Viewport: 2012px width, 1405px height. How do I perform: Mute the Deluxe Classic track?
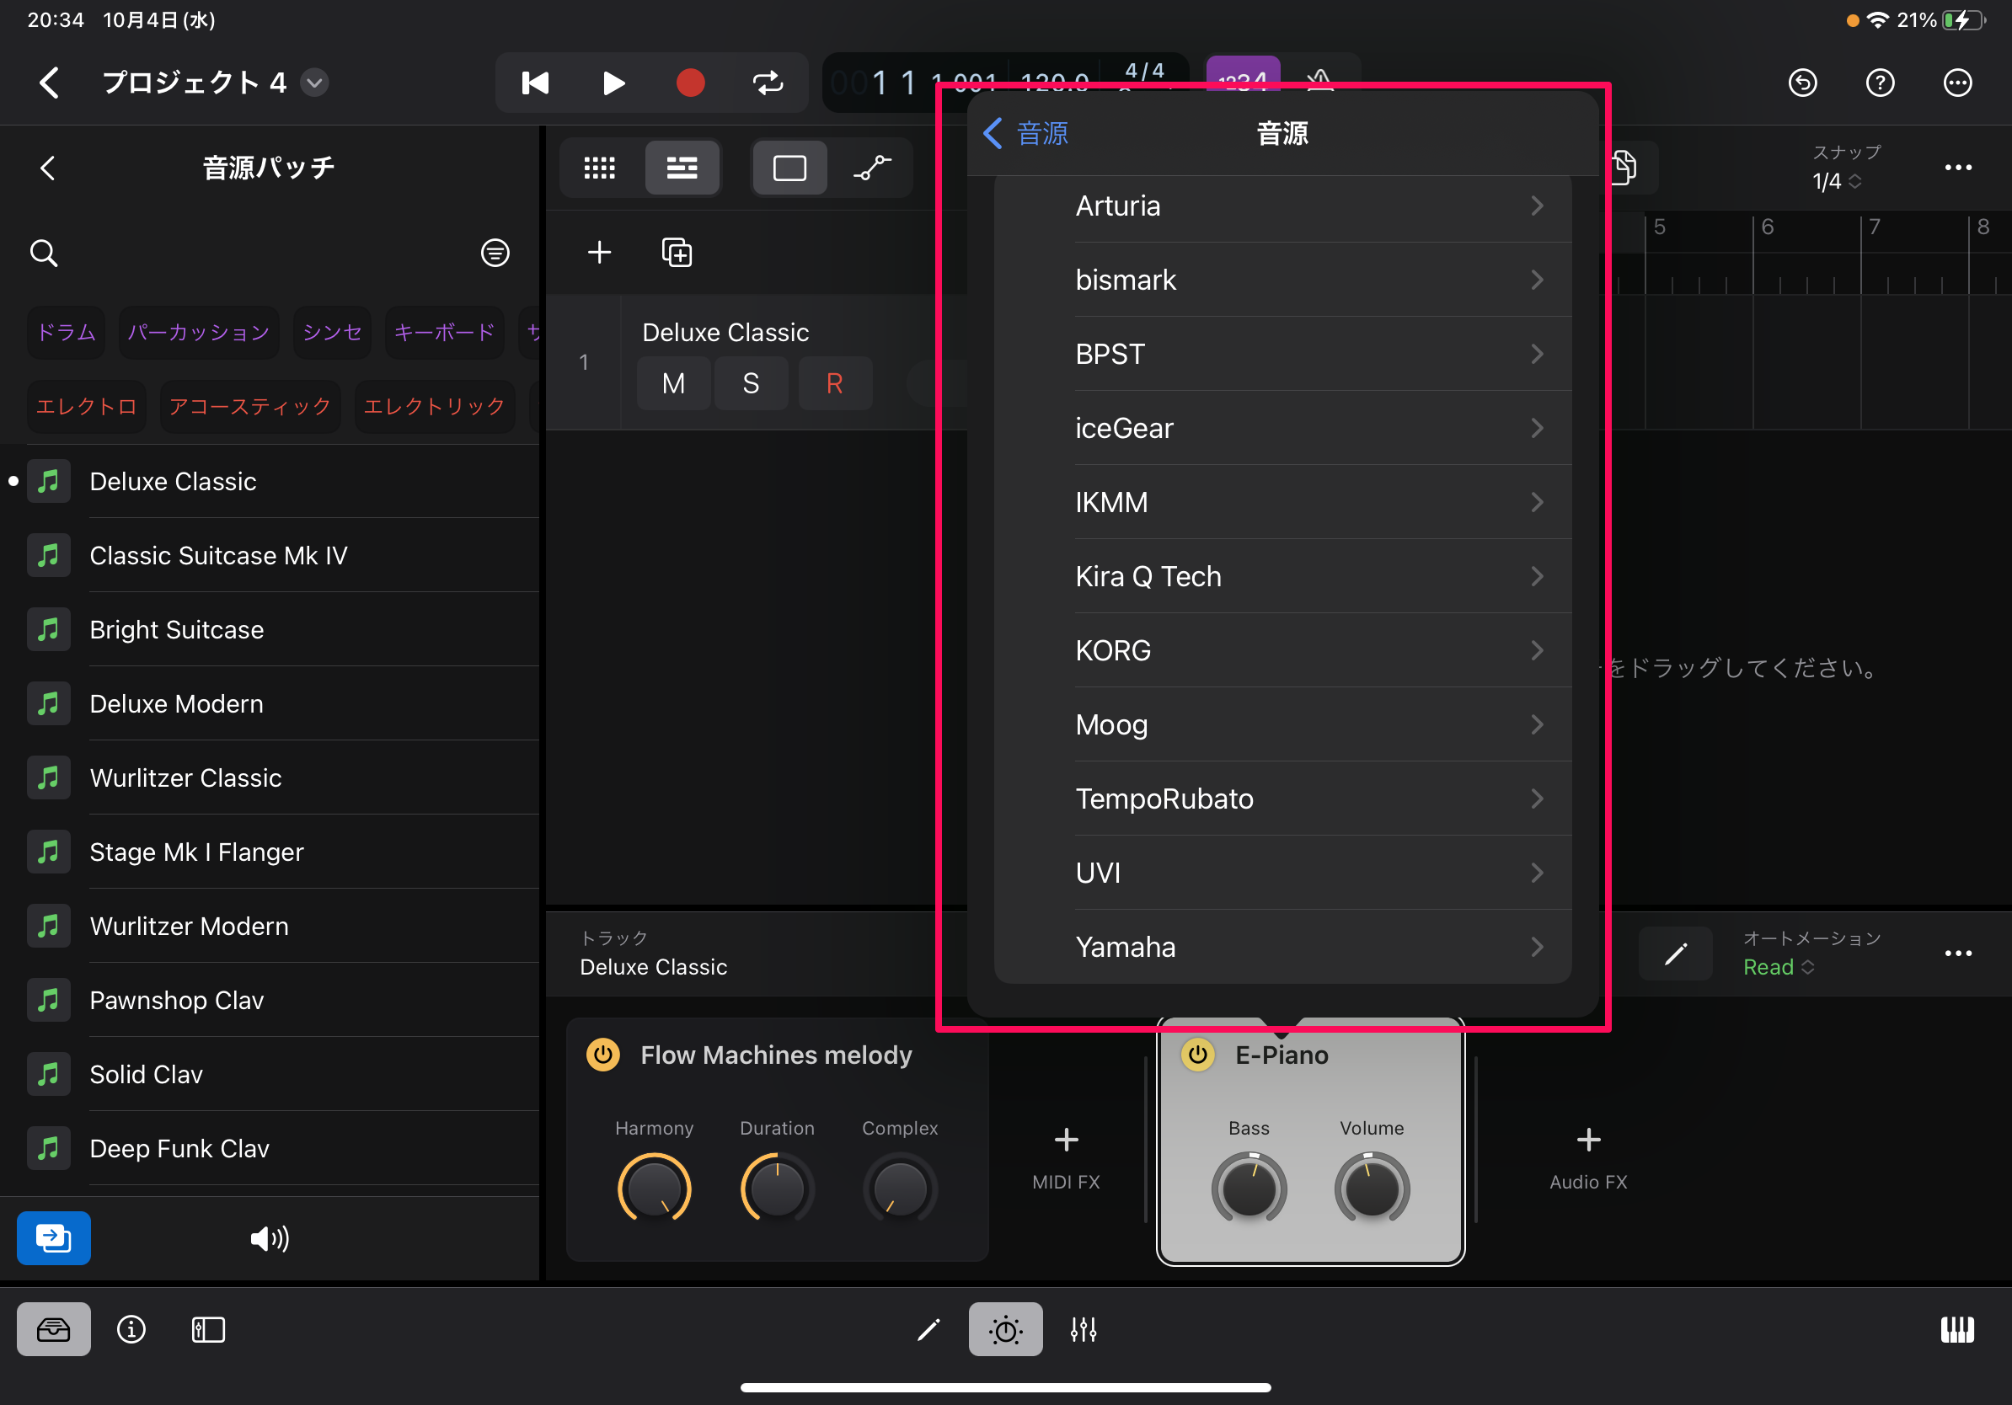pos(673,383)
